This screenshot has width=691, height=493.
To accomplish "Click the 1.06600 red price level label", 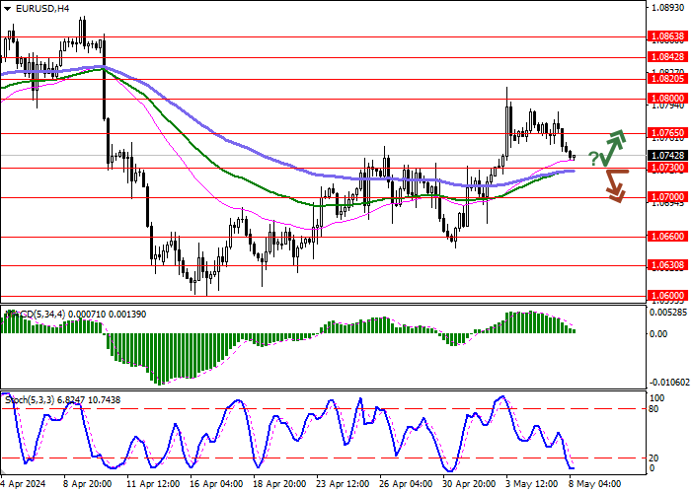I will coord(668,237).
